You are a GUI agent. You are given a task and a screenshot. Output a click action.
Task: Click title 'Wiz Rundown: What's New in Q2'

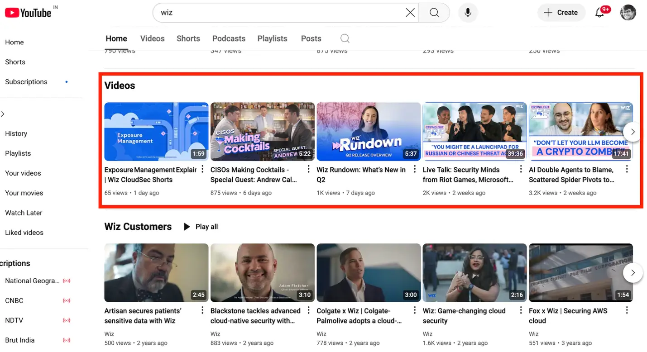pyautogui.click(x=361, y=175)
